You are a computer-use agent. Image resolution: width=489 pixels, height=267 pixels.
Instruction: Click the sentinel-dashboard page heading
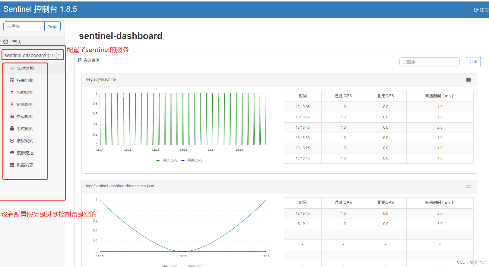tap(121, 36)
